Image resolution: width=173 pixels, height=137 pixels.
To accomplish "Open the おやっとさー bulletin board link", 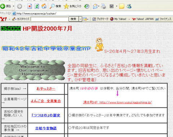I will (46, 88).
